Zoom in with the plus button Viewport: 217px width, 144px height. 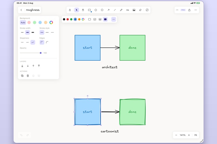click(x=189, y=135)
